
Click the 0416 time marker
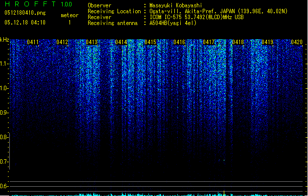tap(179, 42)
